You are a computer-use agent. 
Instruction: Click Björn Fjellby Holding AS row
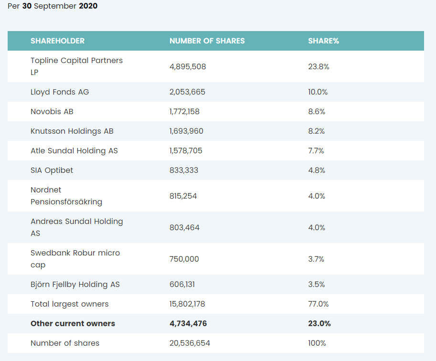tap(75, 284)
